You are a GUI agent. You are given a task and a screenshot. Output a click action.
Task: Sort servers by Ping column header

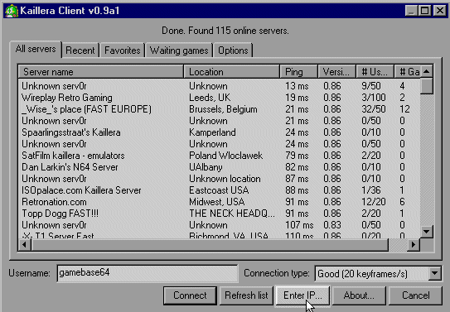pyautogui.click(x=298, y=72)
